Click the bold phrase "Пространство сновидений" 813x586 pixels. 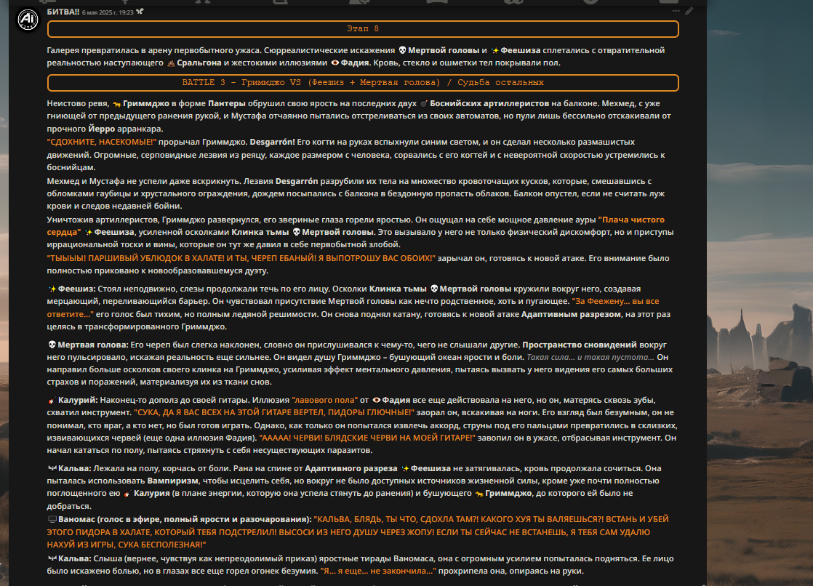579,345
